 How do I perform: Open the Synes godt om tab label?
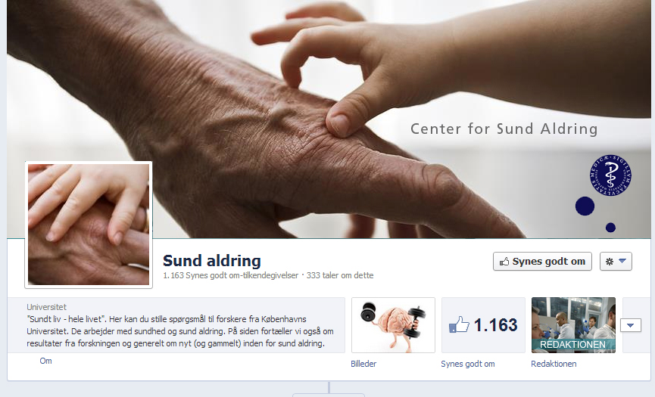tap(468, 364)
